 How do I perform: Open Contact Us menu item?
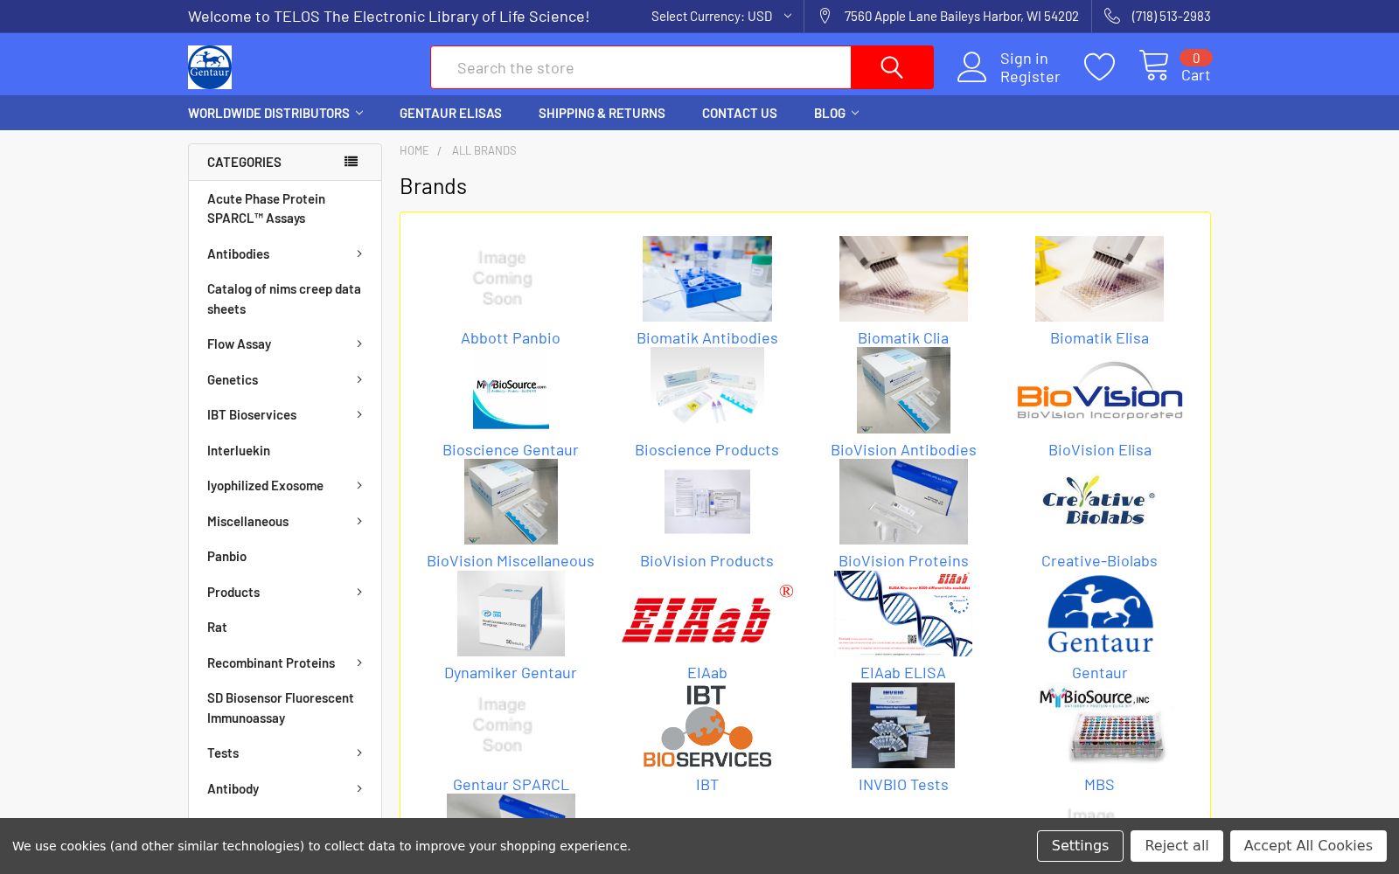(740, 113)
